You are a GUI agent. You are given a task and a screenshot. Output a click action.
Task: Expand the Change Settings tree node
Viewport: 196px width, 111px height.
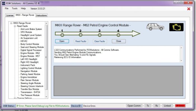[15, 98]
